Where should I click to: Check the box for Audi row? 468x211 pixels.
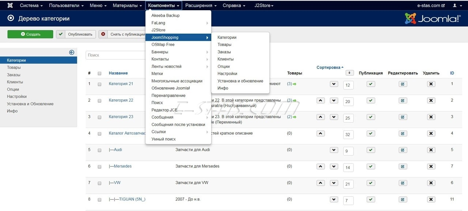coord(99,150)
